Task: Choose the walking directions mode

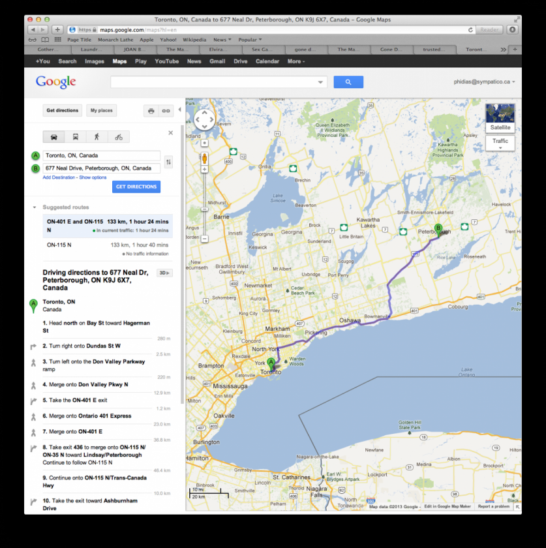Action: [x=97, y=137]
